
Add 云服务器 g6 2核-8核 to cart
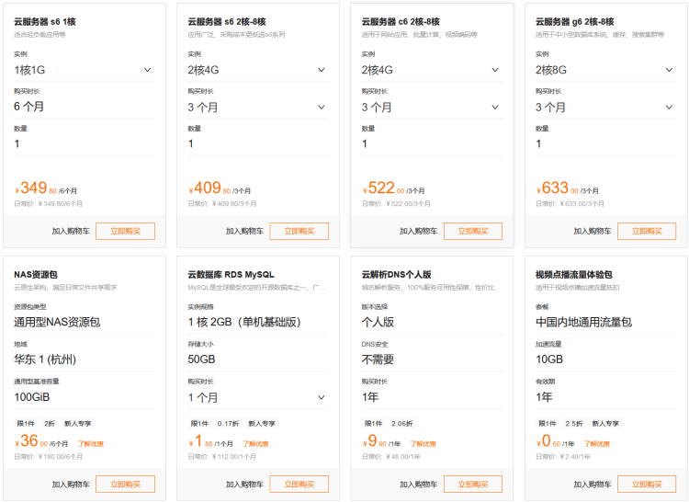click(x=593, y=232)
